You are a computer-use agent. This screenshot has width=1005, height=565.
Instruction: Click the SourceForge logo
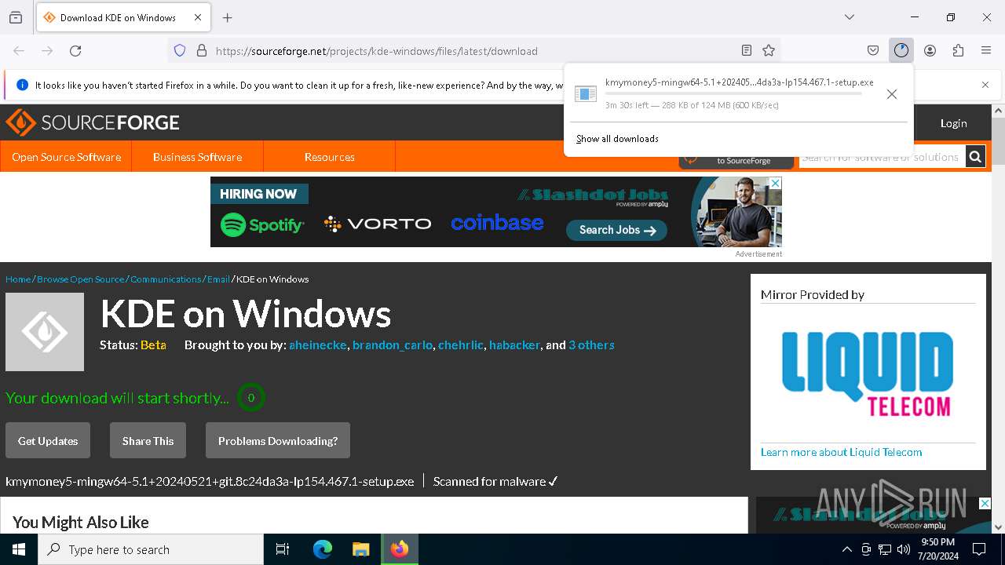pyautogui.click(x=93, y=122)
